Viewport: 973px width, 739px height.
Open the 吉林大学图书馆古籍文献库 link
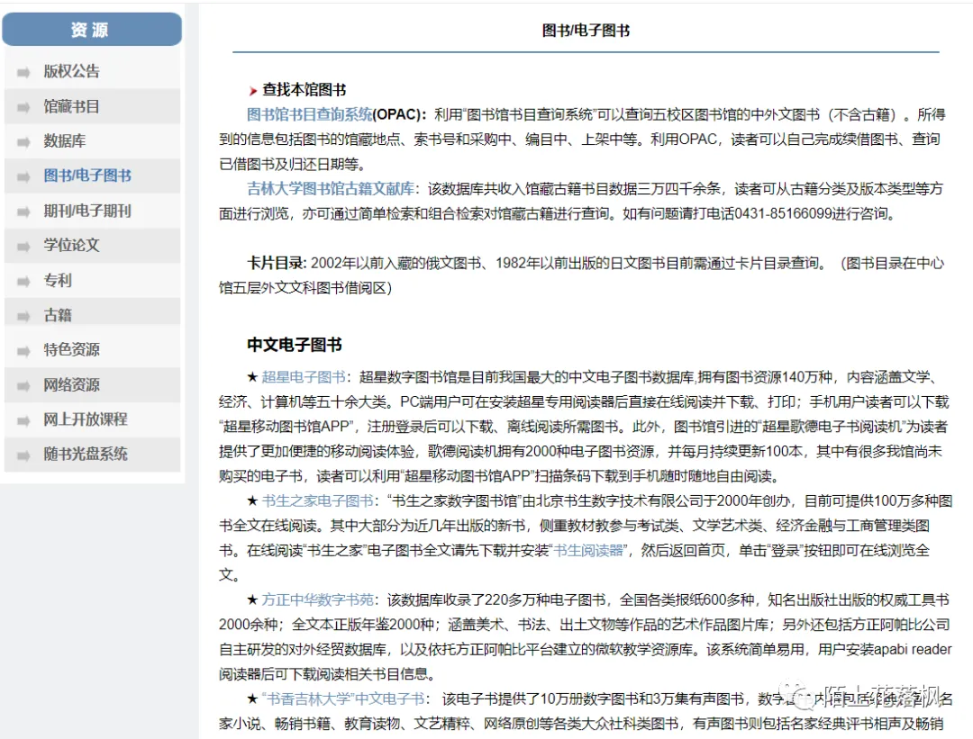330,188
